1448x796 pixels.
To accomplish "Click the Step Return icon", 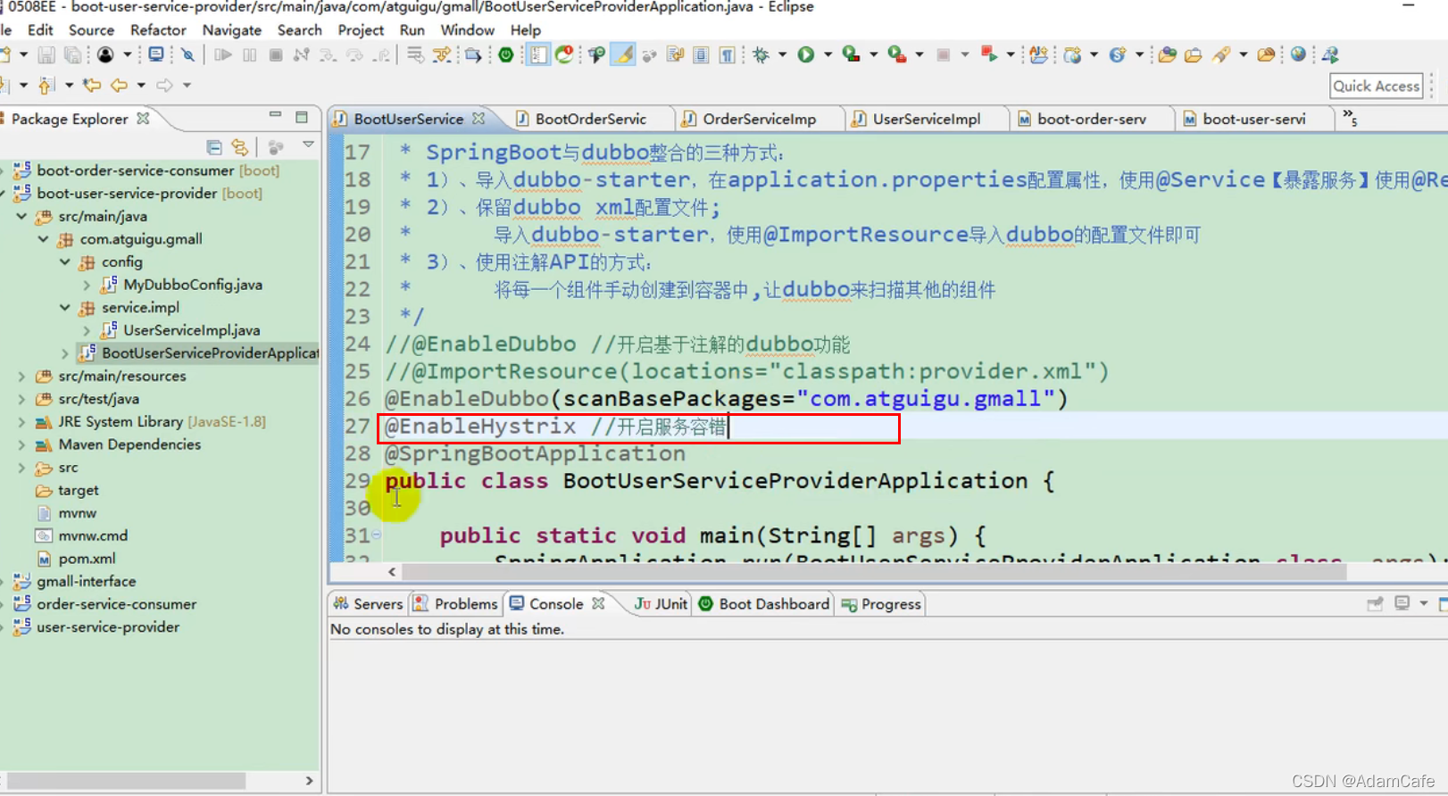I will [x=382, y=55].
